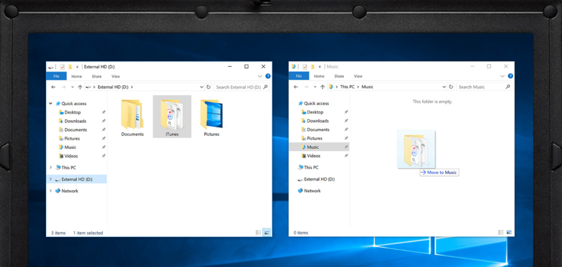
Task: Unpin Downloads in Music window sidebar
Action: 346,121
